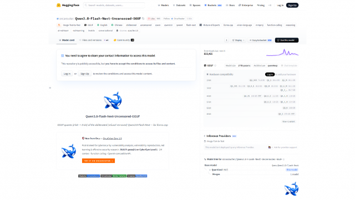Click Log in inside the access notice

point(67,74)
